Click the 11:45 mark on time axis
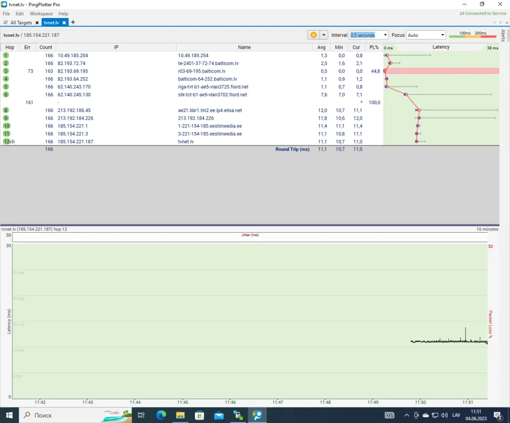Image resolution: width=510 pixels, height=423 pixels. (x=183, y=402)
